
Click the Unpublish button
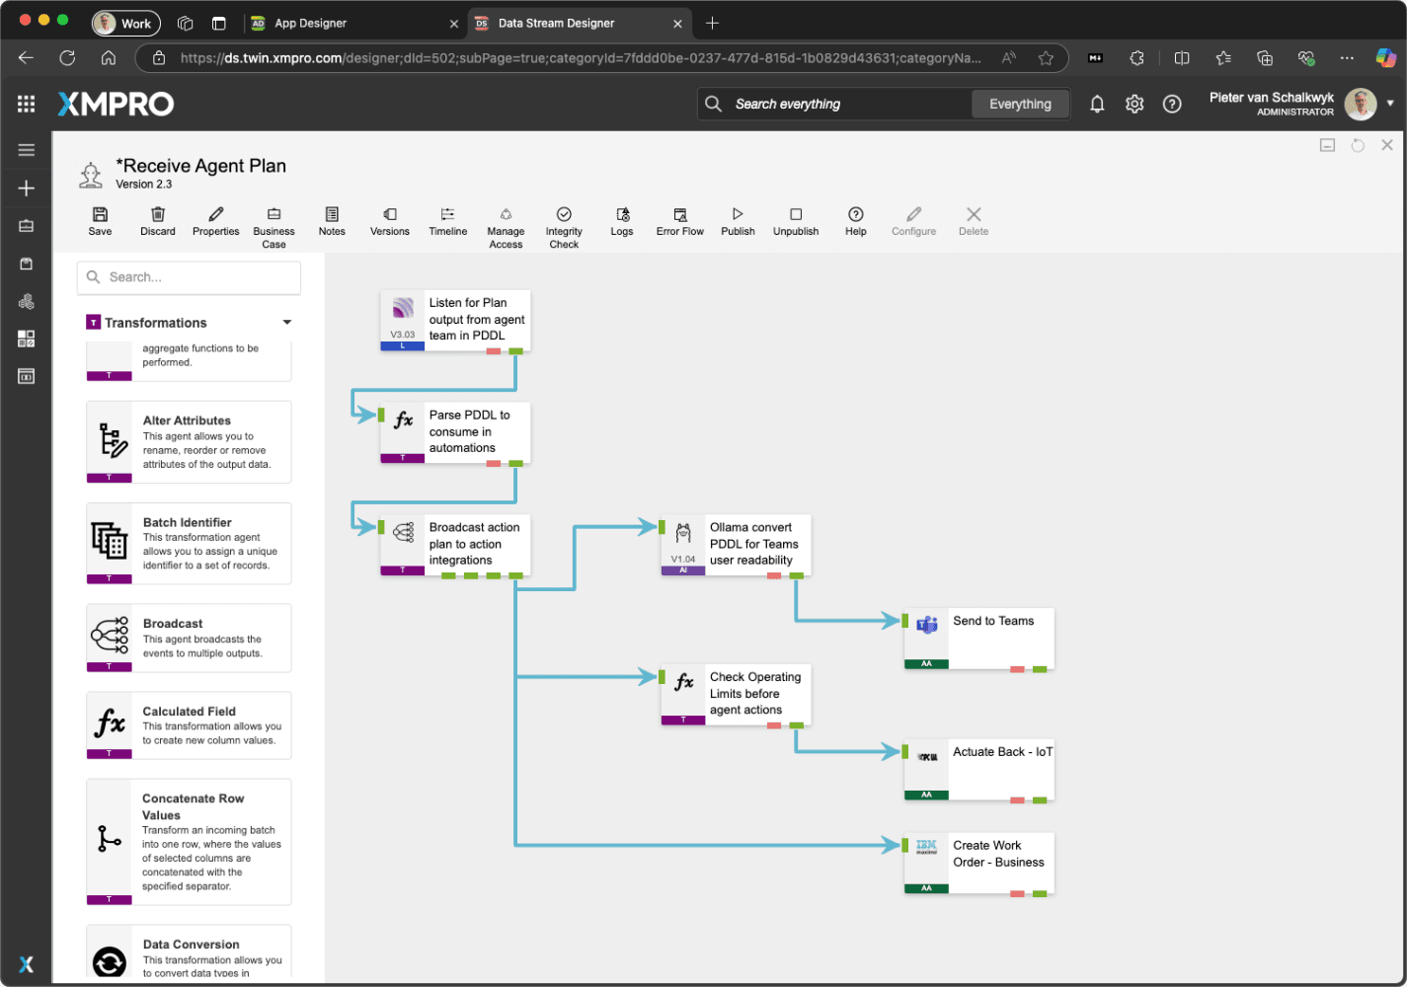pyautogui.click(x=796, y=220)
